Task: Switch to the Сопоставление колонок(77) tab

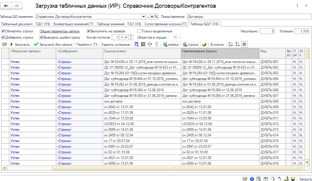Action: [166, 24]
